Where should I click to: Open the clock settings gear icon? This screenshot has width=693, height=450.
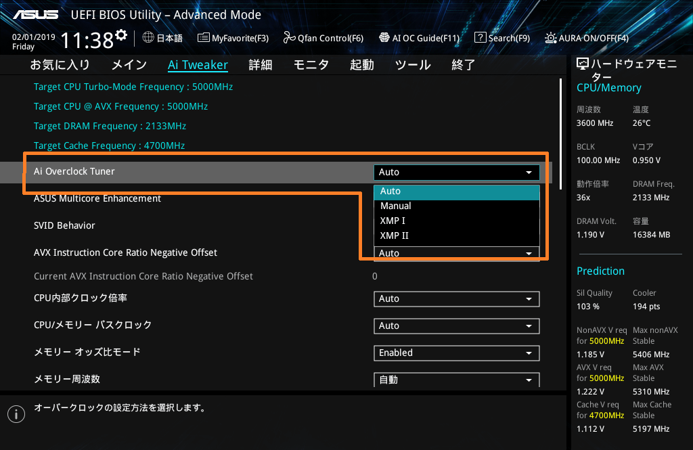[121, 35]
